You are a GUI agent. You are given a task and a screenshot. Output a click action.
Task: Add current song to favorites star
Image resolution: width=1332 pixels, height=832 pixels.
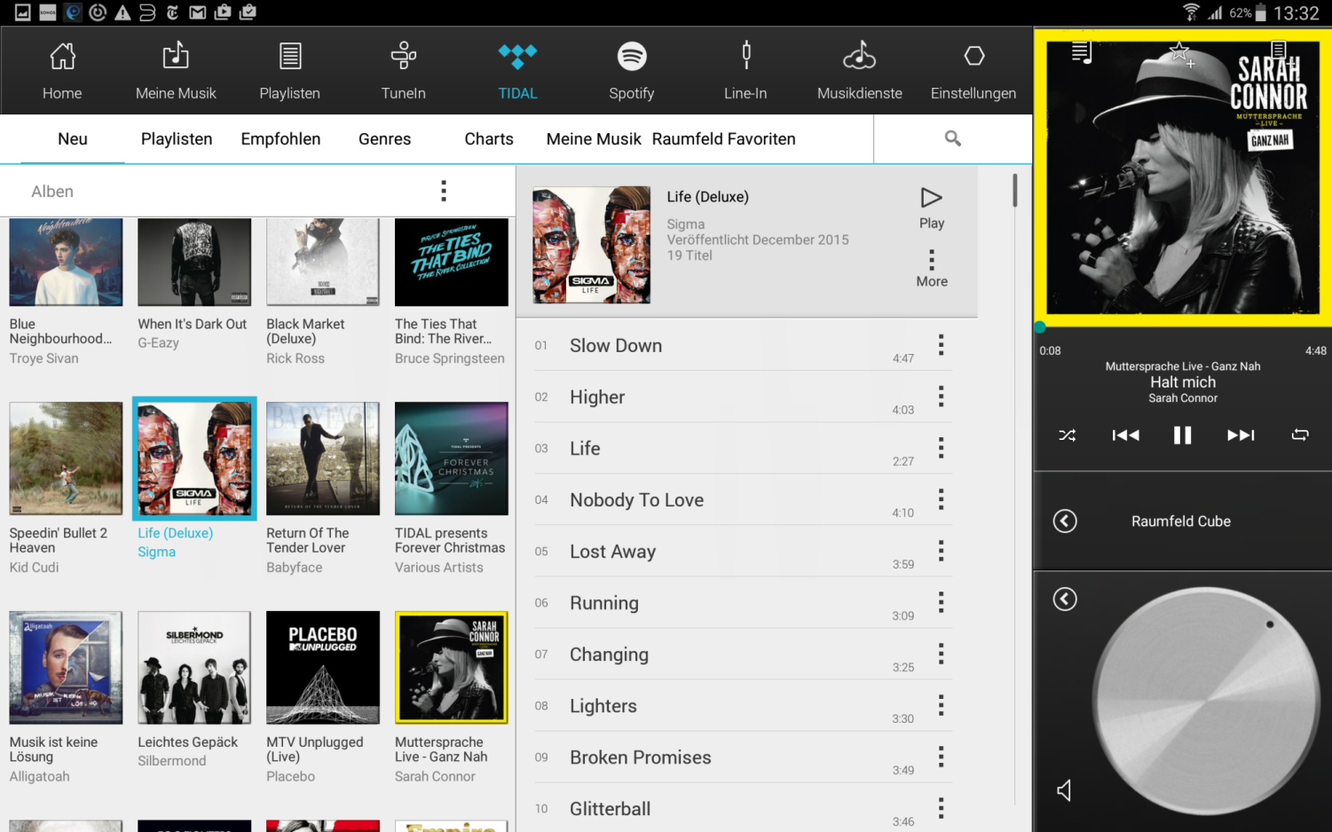[x=1180, y=52]
